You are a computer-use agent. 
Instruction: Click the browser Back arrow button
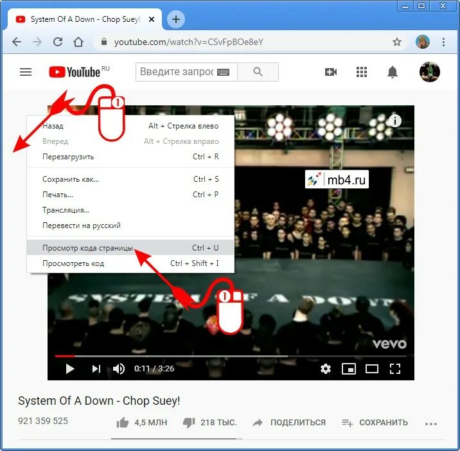point(17,42)
